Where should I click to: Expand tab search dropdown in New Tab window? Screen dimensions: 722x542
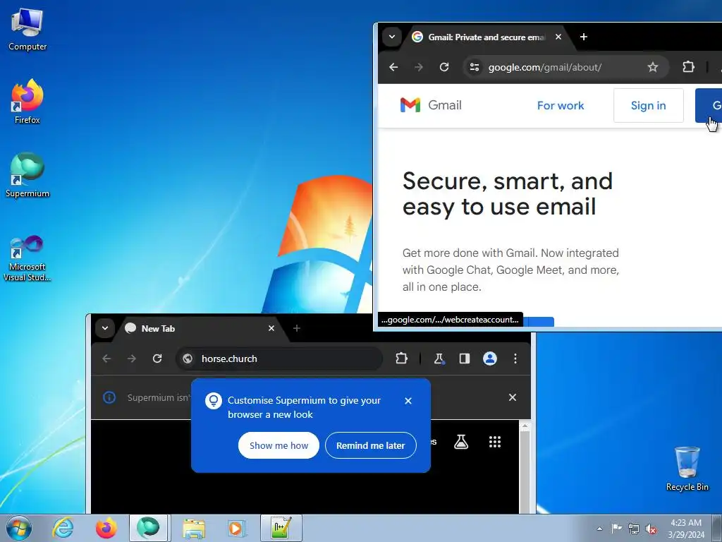point(105,328)
